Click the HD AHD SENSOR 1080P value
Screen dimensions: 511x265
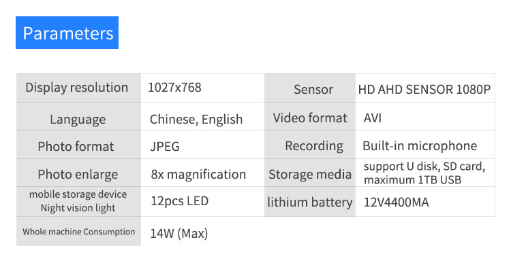(424, 90)
